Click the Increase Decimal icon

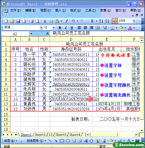pyautogui.click(x=105, y=28)
